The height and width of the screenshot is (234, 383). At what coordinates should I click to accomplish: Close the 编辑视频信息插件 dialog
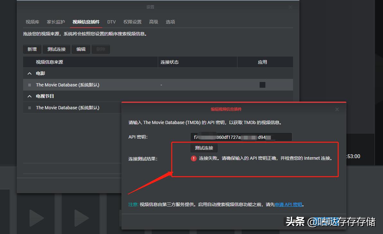coord(337,109)
